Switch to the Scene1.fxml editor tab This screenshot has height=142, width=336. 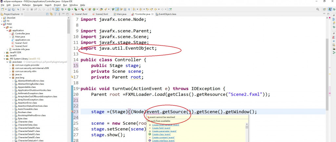80,14
